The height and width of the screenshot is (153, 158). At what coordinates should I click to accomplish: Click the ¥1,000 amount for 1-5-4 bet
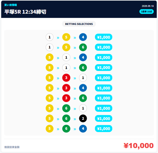pos(104,37)
